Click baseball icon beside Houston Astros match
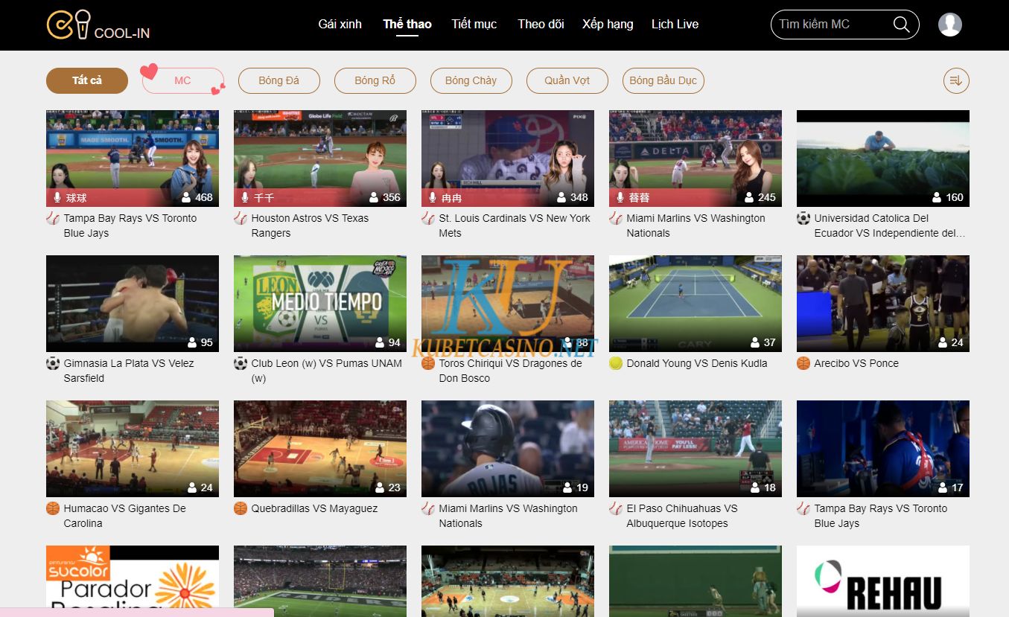 [x=240, y=219]
